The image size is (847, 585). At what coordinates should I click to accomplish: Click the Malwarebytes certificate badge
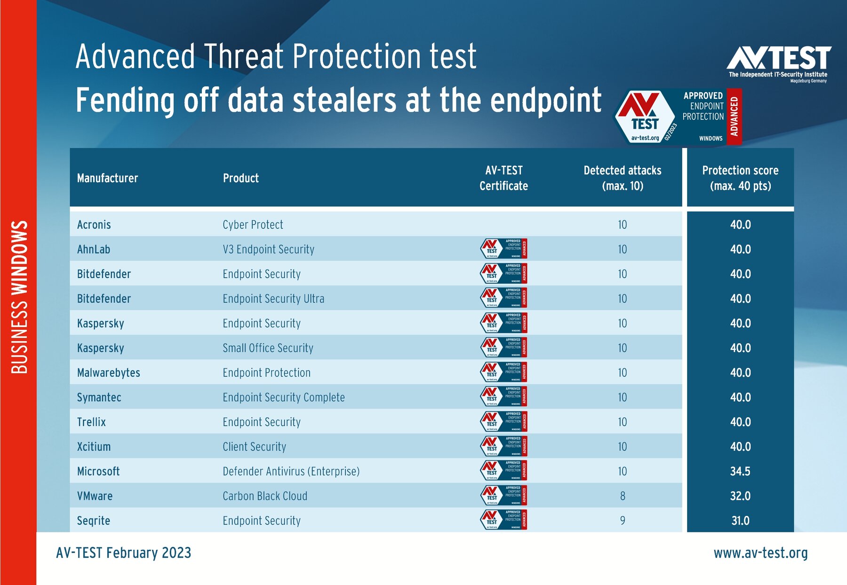[x=503, y=372]
